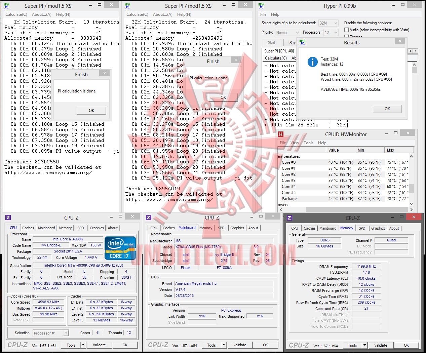The width and height of the screenshot is (426, 353).
Task: Click the Model X79A-GD45 Plus (MS-7760) field
Action: coord(206,247)
